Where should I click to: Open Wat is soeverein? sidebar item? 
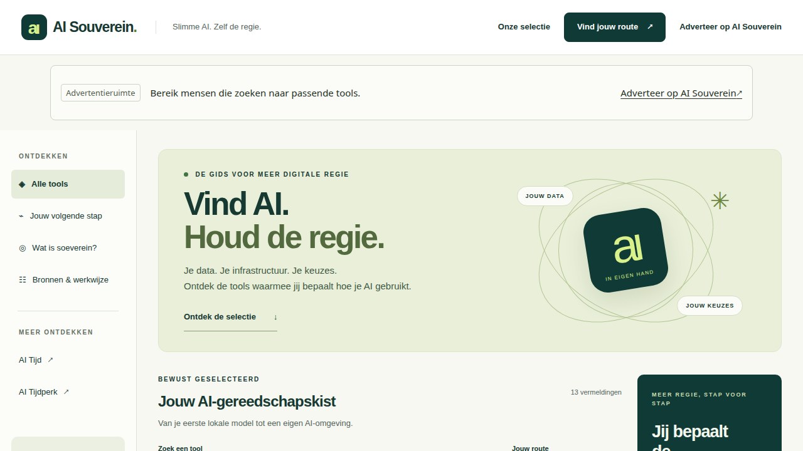[x=68, y=248]
